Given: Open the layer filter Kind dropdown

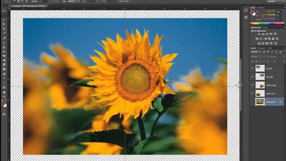Looking at the screenshot, I should [256, 52].
